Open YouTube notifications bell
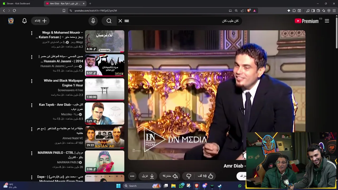The width and height of the screenshot is (338, 190). [x=25, y=21]
